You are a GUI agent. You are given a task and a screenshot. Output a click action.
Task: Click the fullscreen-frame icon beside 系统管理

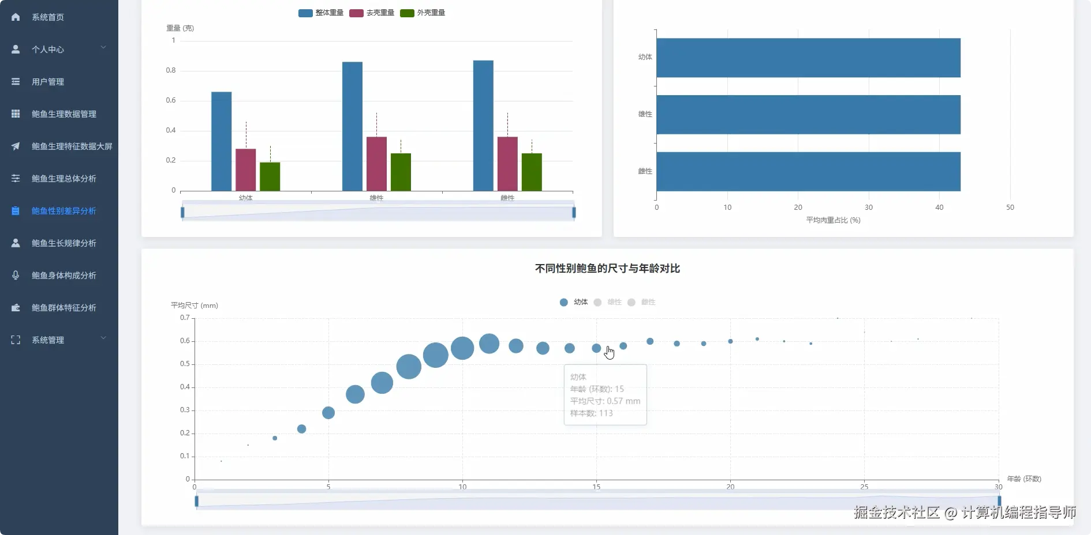[x=16, y=340]
